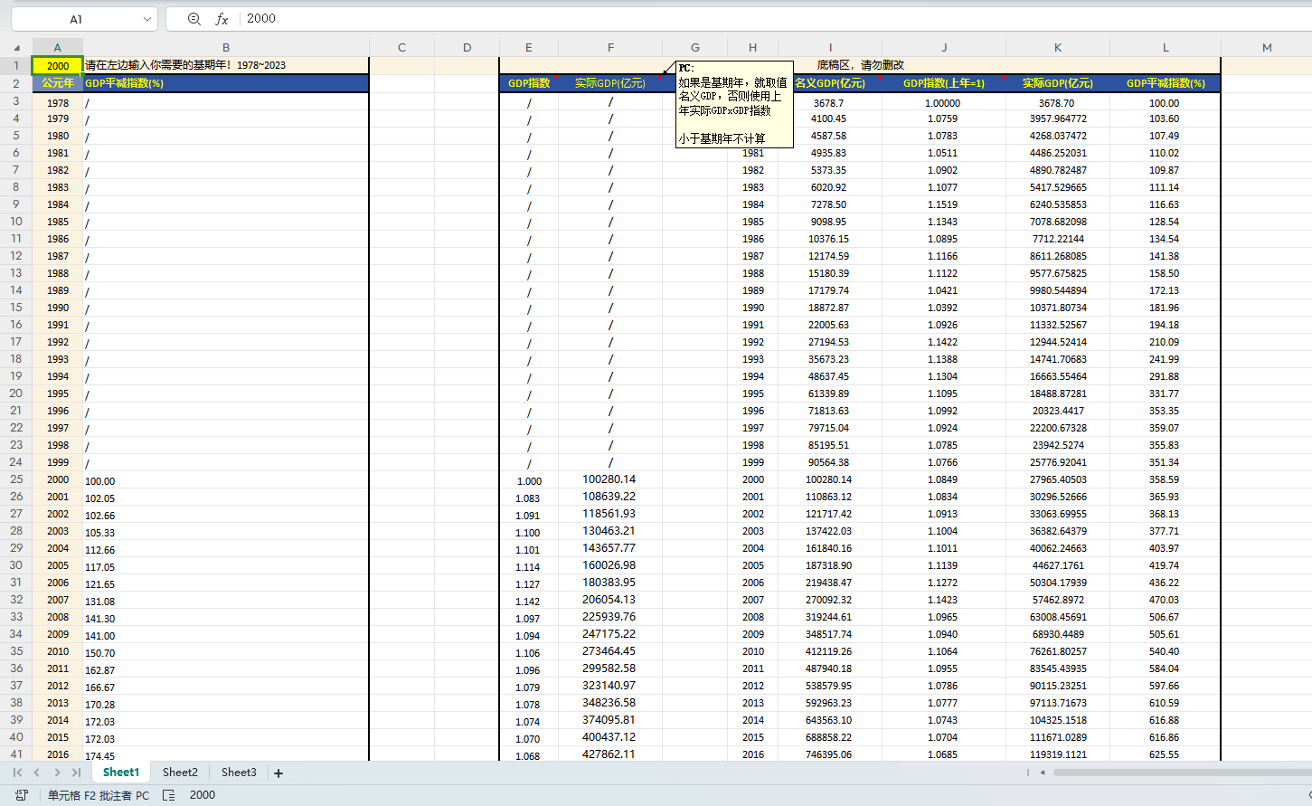Screen dimensions: 1312x806
Task: Select the yellow base year cell A1
Action: (x=58, y=66)
